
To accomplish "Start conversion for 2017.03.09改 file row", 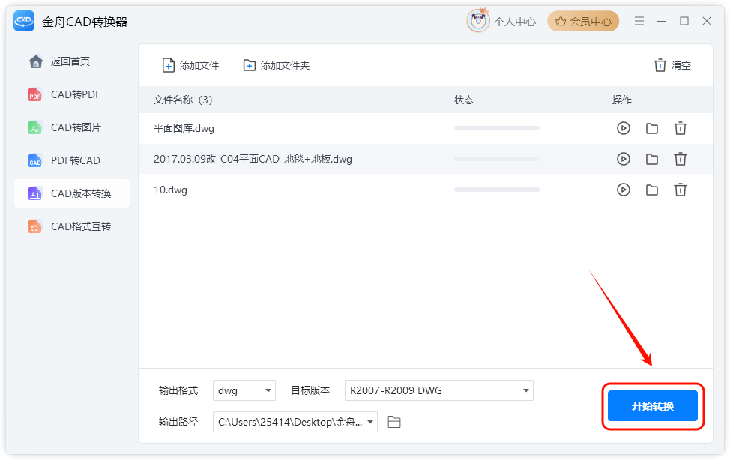I will tap(624, 159).
